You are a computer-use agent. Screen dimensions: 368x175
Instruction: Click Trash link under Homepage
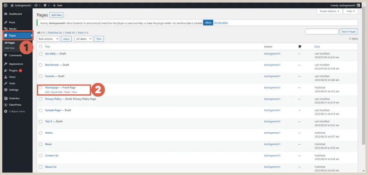coord(67,92)
